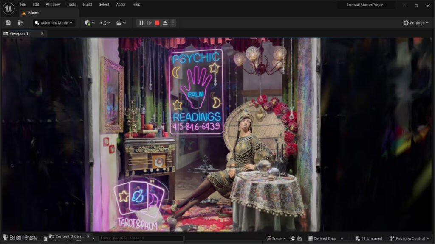Open the viewport Settings dropdown

pos(415,22)
